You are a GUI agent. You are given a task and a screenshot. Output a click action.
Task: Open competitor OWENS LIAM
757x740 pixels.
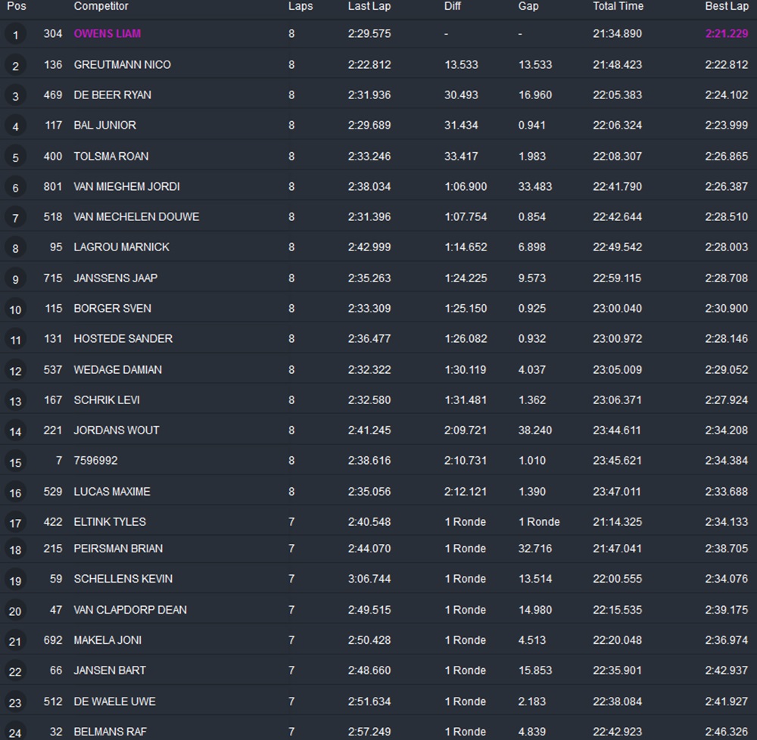pyautogui.click(x=107, y=34)
